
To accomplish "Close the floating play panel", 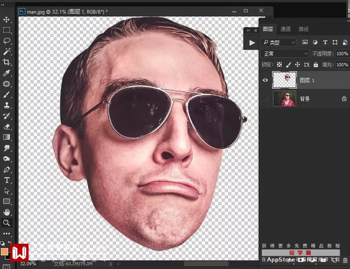I will pyautogui.click(x=255, y=31).
